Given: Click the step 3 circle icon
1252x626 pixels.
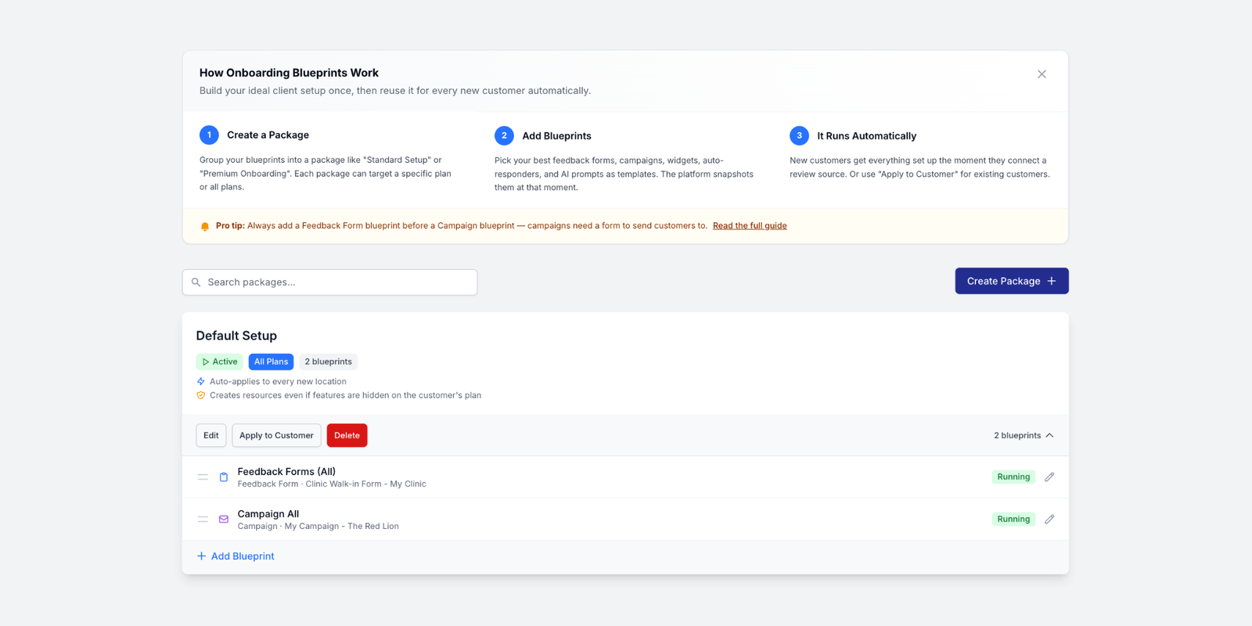Looking at the screenshot, I should point(799,135).
